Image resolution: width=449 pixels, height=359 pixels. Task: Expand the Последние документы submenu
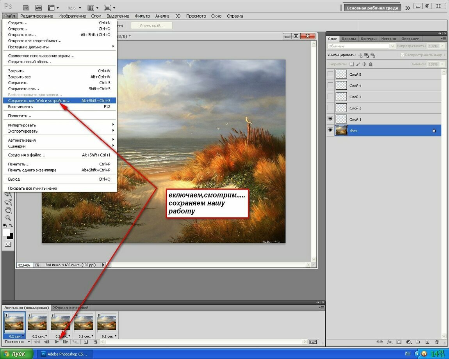point(59,47)
